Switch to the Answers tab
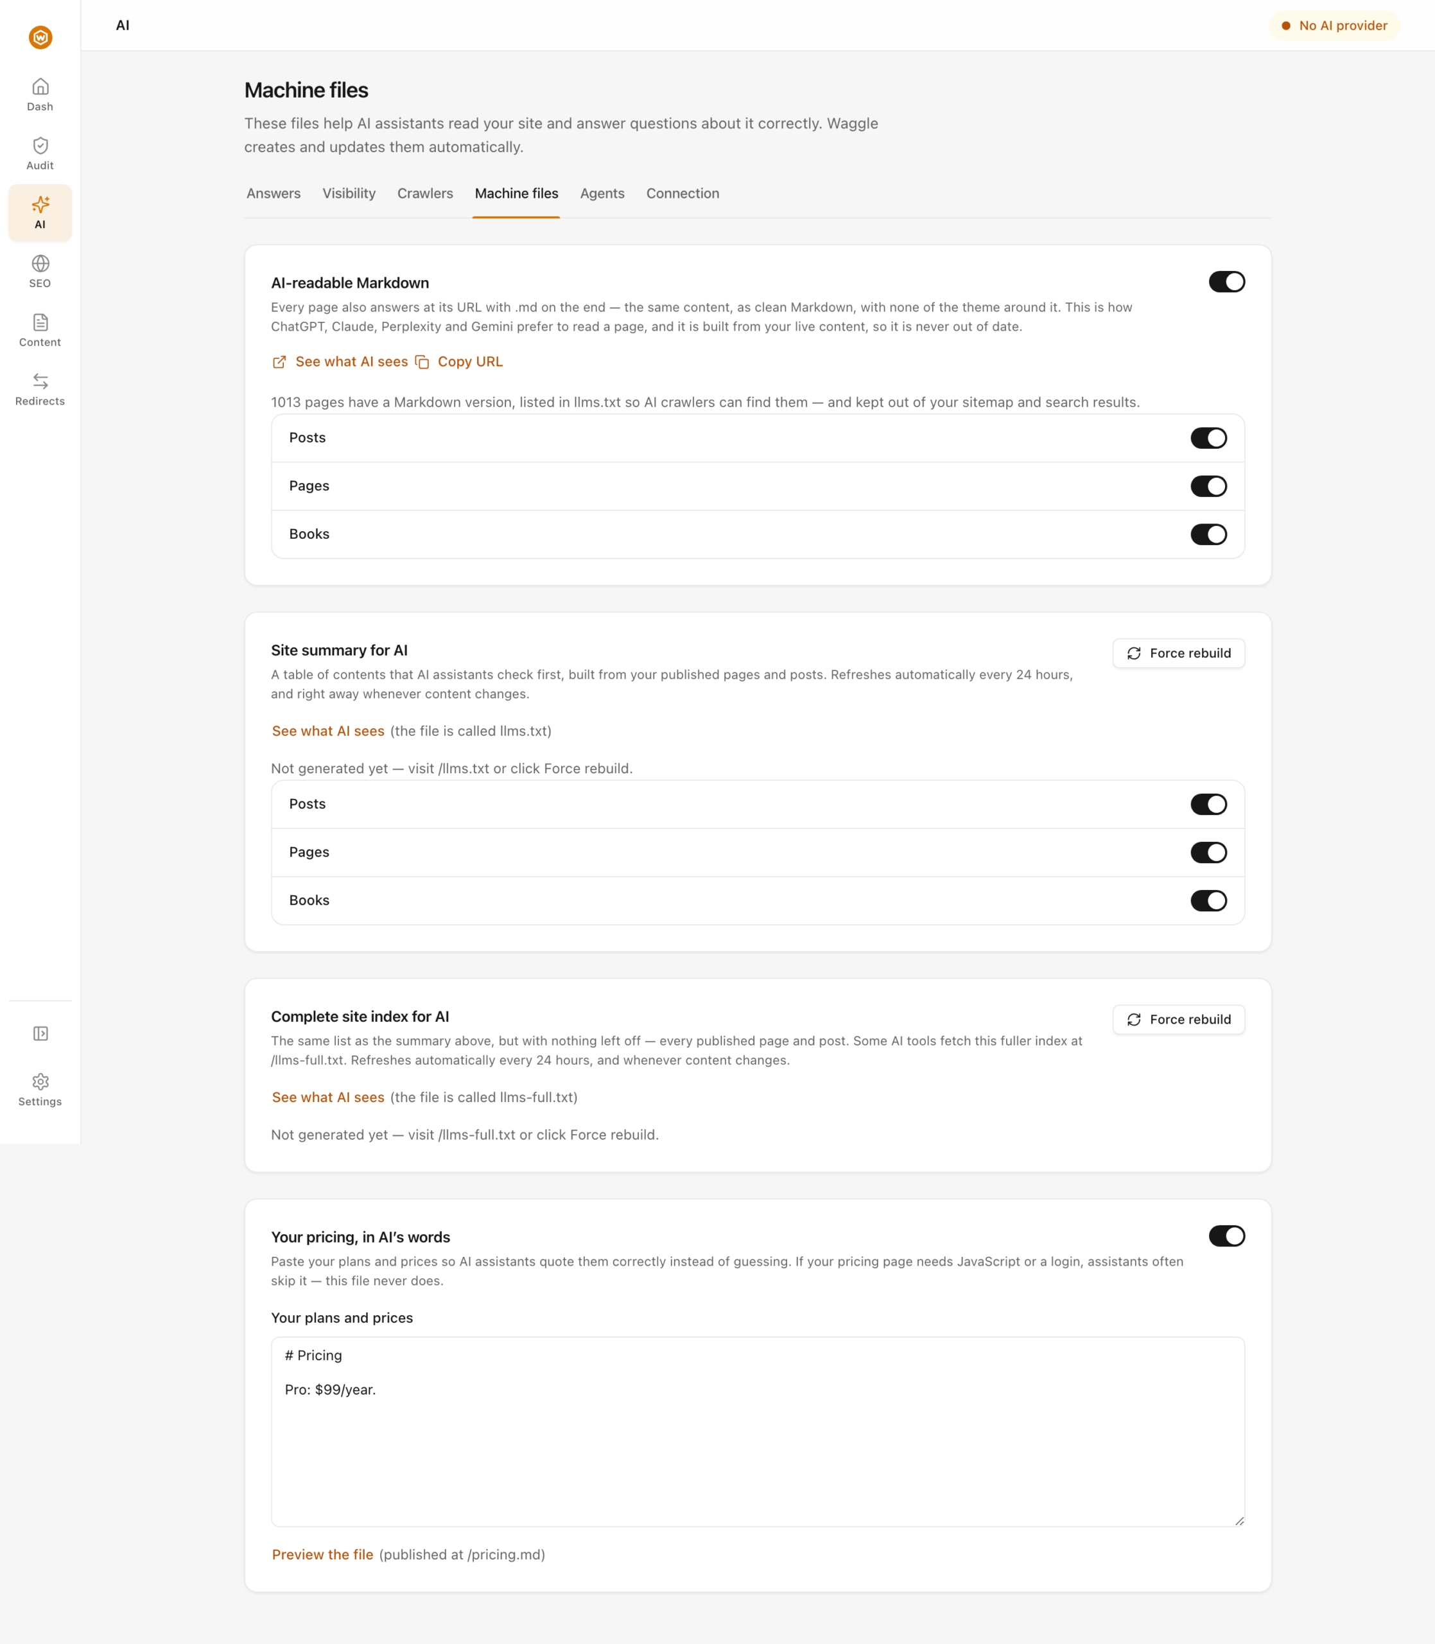This screenshot has width=1435, height=1644. click(273, 194)
